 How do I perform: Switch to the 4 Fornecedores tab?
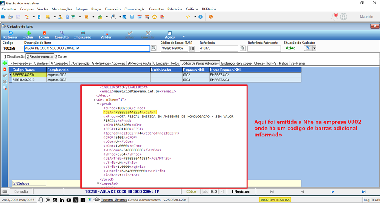tap(21, 64)
